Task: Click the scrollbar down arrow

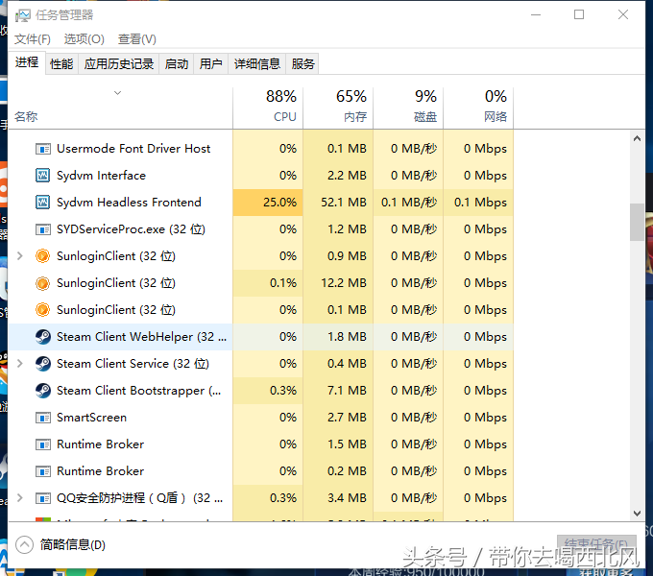Action: [x=637, y=514]
